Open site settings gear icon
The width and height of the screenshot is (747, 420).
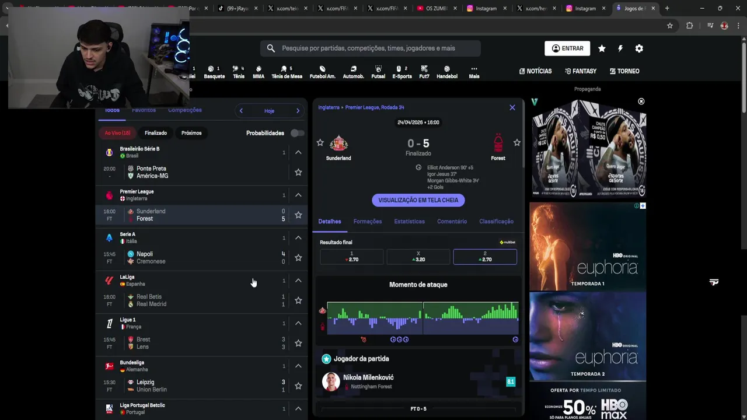pyautogui.click(x=639, y=48)
